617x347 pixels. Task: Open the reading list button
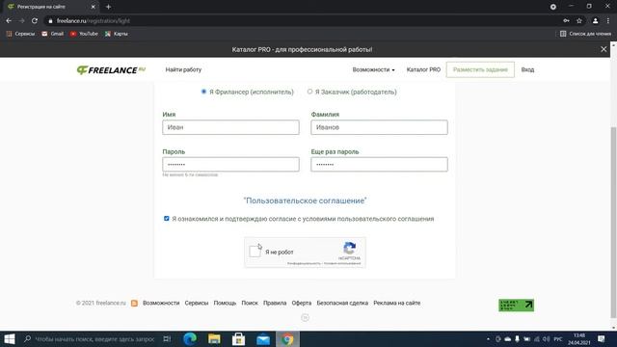(x=585, y=34)
